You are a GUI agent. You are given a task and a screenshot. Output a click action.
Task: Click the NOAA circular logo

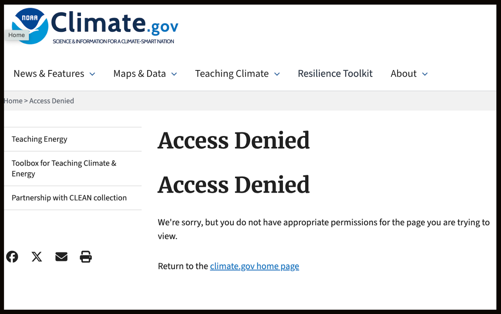coord(30,26)
